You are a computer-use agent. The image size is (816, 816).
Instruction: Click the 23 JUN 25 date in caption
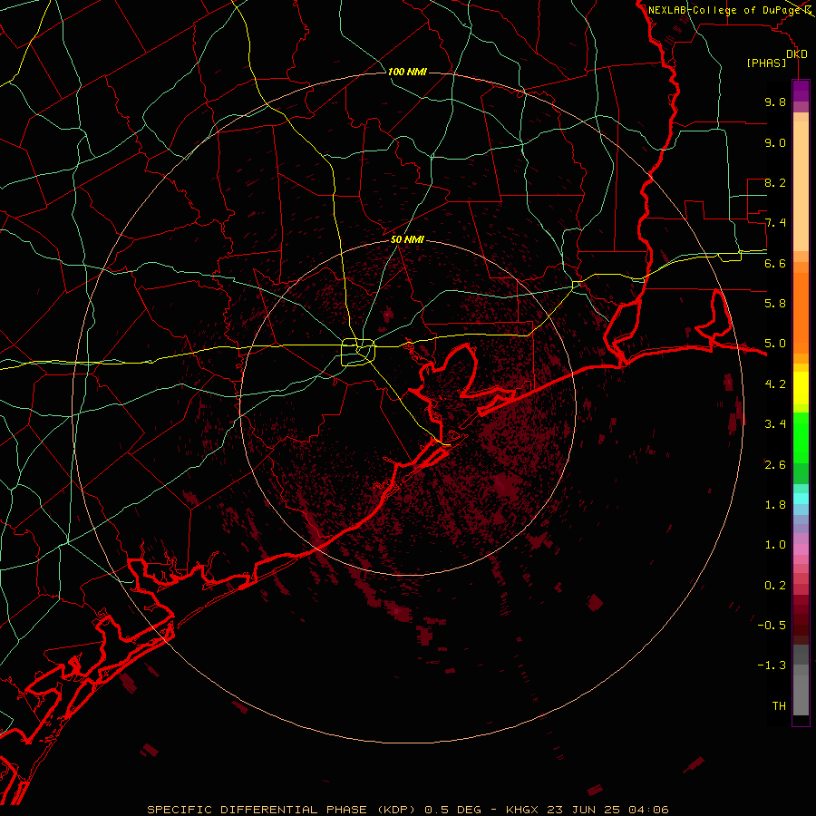(x=584, y=810)
